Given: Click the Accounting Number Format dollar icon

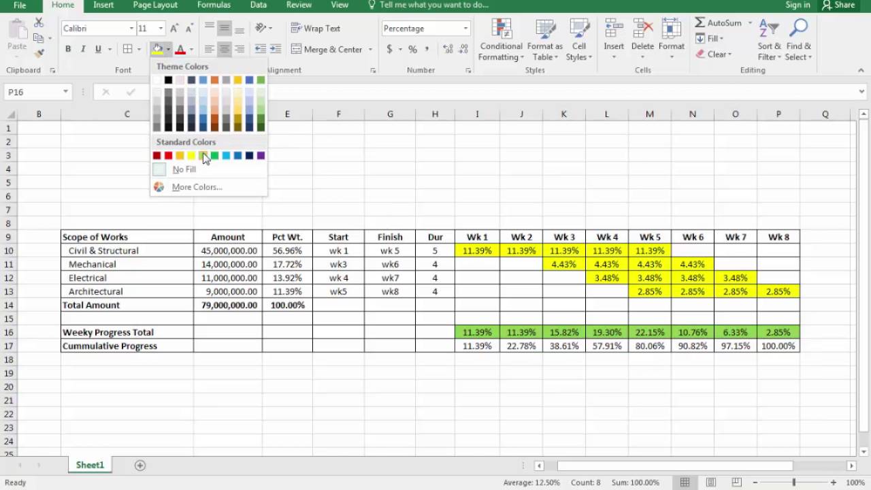Looking at the screenshot, I should pyautogui.click(x=389, y=49).
